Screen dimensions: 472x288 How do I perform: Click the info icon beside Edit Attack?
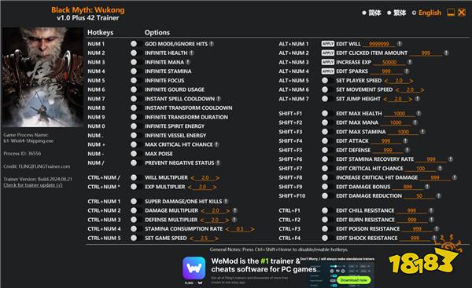(x=405, y=140)
